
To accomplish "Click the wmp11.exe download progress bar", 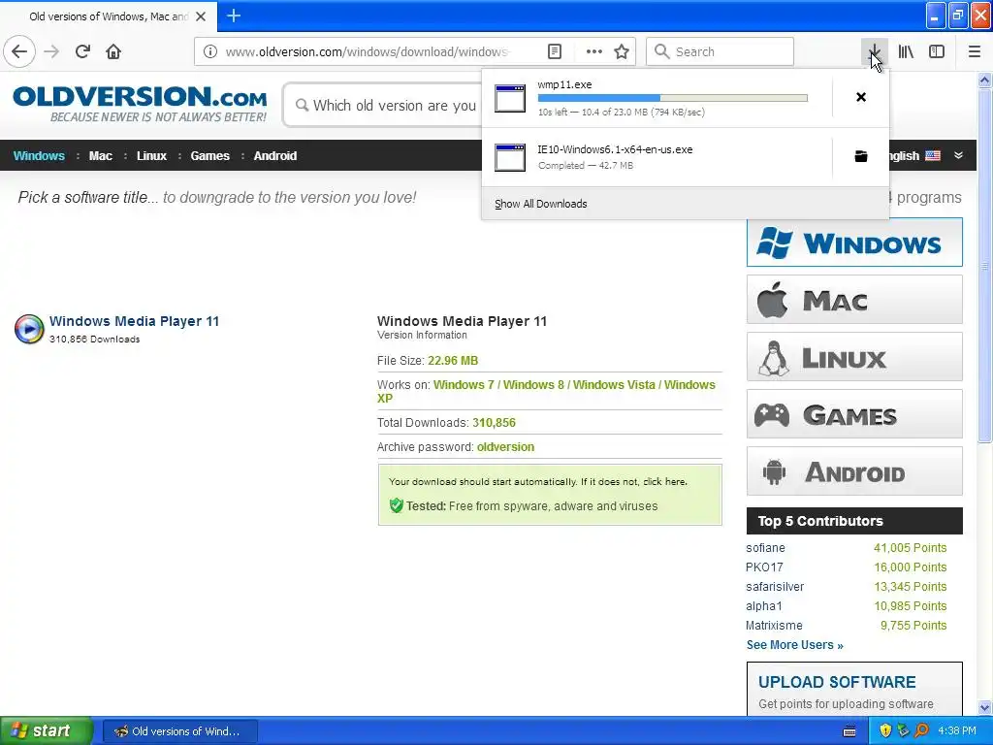I will 673,98.
